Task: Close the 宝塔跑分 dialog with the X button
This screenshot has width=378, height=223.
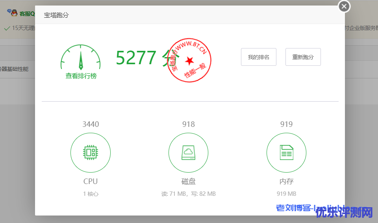Action: click(x=344, y=6)
